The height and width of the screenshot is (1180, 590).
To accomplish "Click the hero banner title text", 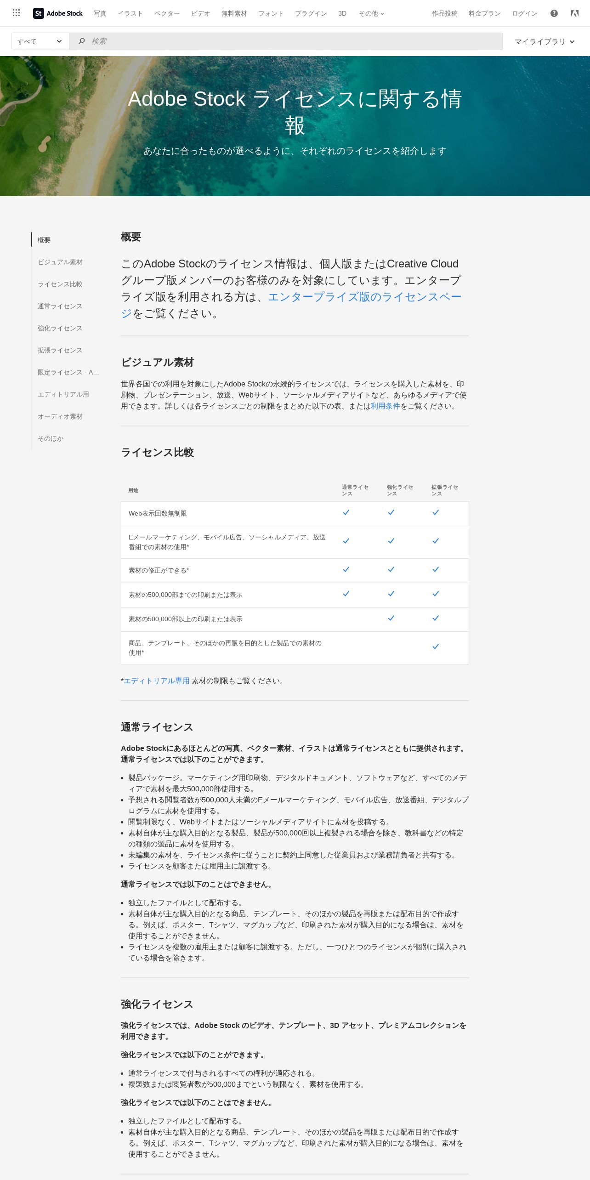I will [x=295, y=112].
